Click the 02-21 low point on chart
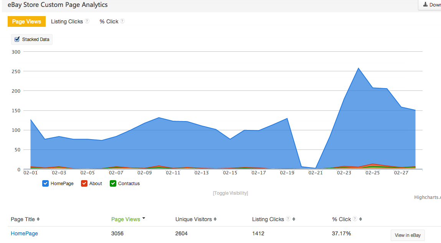 click(315, 168)
